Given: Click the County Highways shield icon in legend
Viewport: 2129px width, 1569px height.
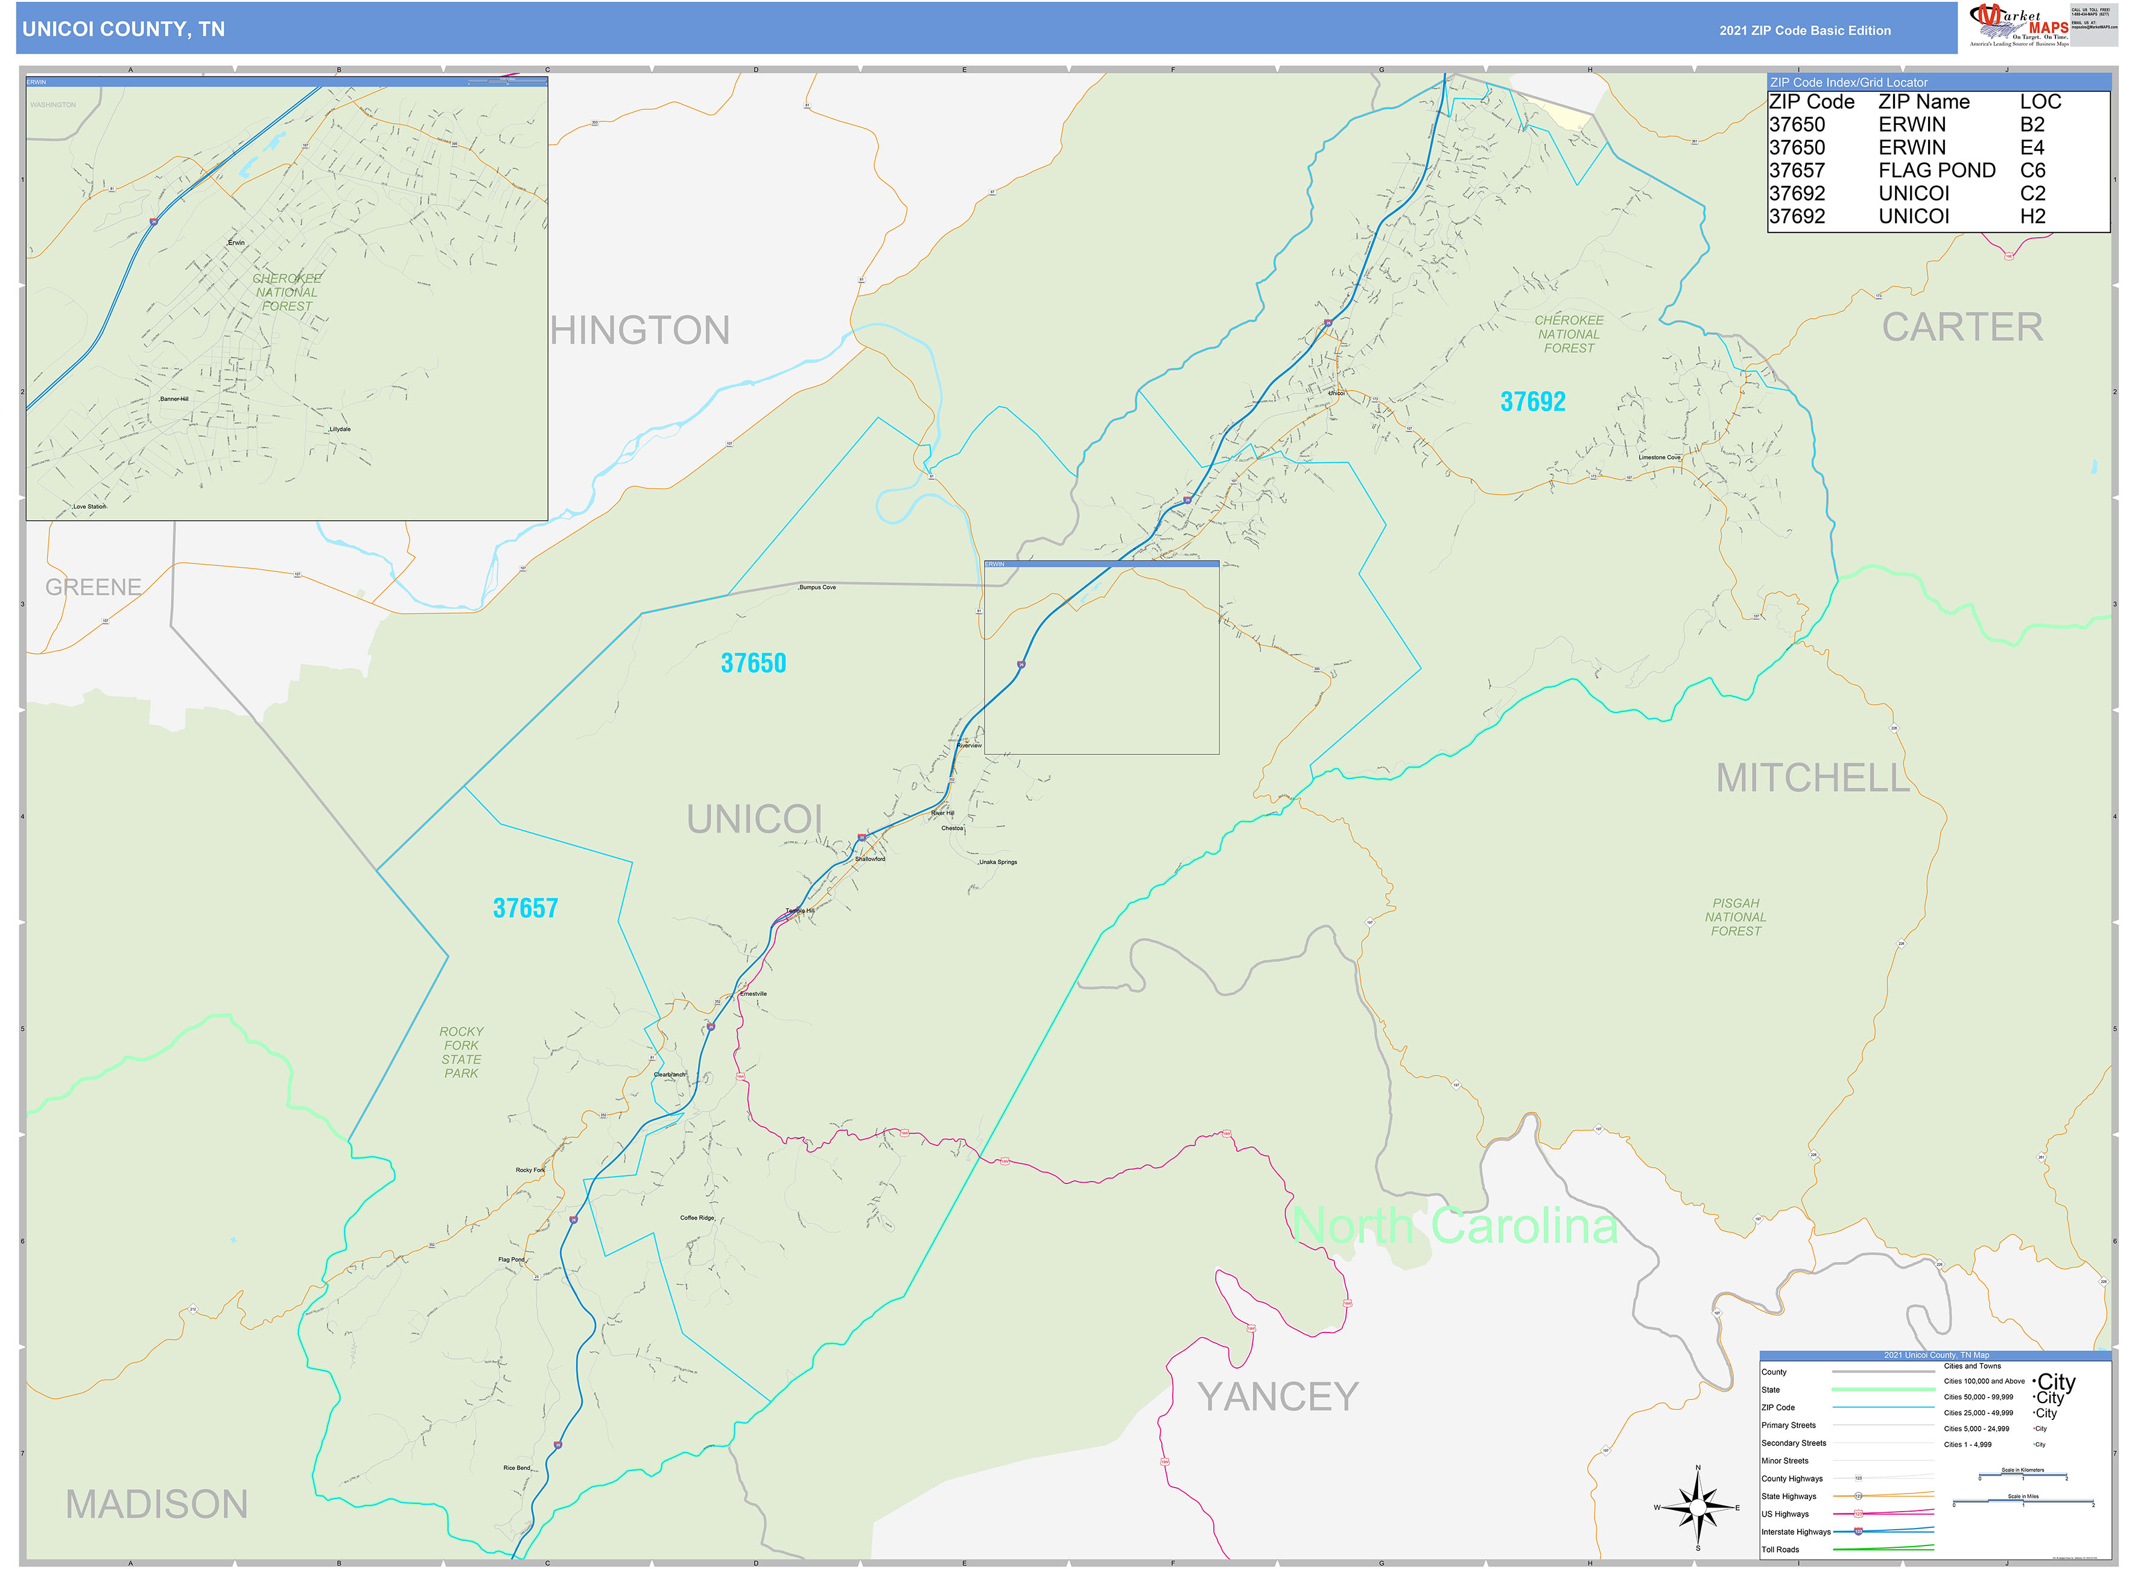Looking at the screenshot, I should [1859, 1478].
